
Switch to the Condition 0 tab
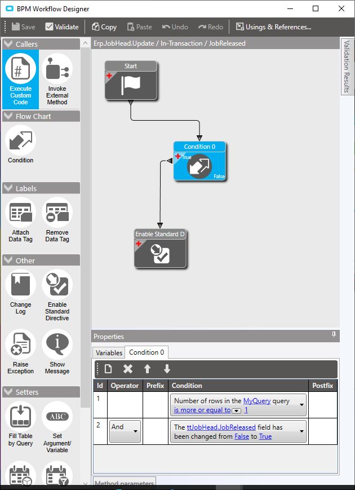pos(147,352)
